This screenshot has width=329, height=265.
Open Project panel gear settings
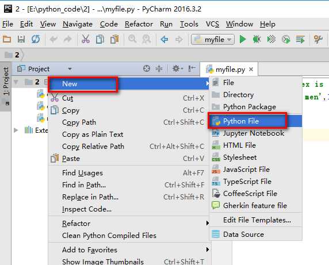pos(178,68)
